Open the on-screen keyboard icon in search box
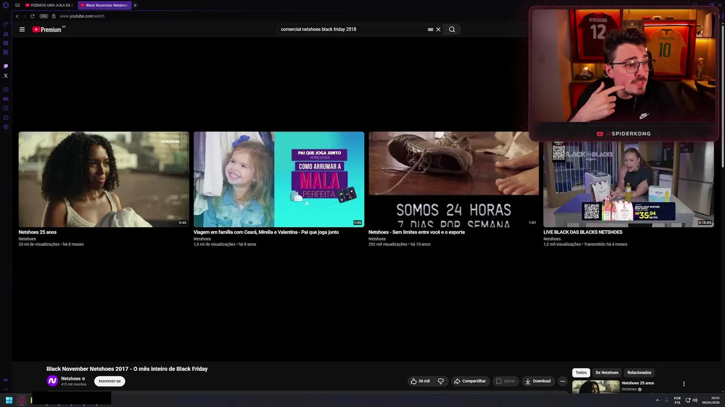Image resolution: width=725 pixels, height=407 pixels. coord(430,29)
